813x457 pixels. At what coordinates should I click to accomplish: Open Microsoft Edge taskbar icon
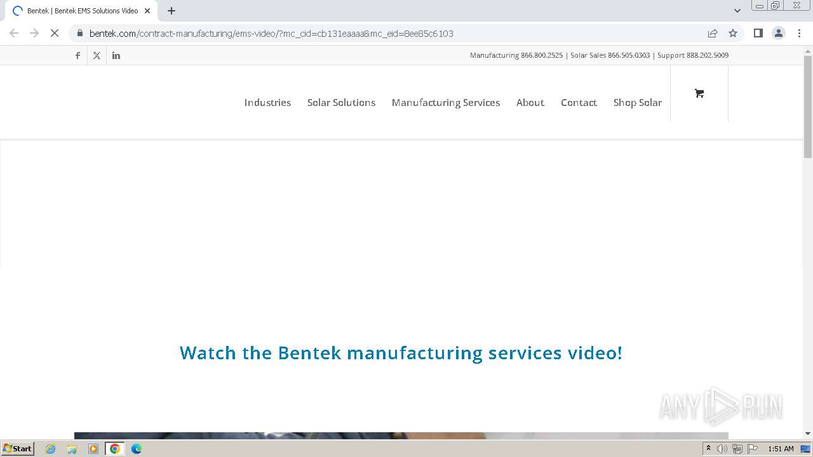(x=137, y=449)
